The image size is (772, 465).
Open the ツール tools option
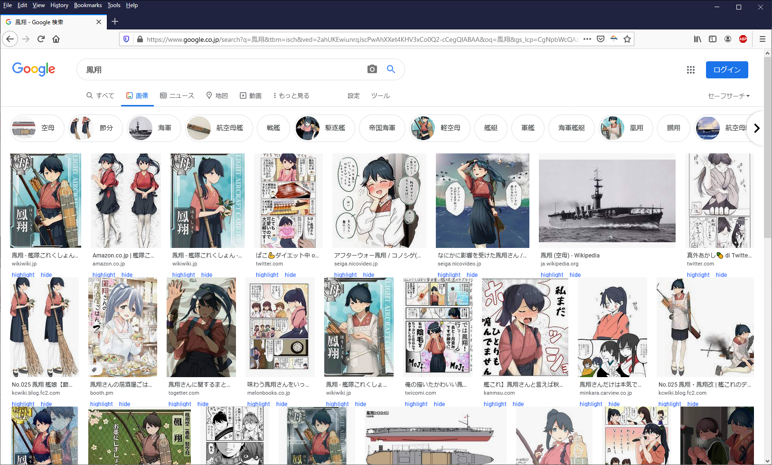pos(380,95)
